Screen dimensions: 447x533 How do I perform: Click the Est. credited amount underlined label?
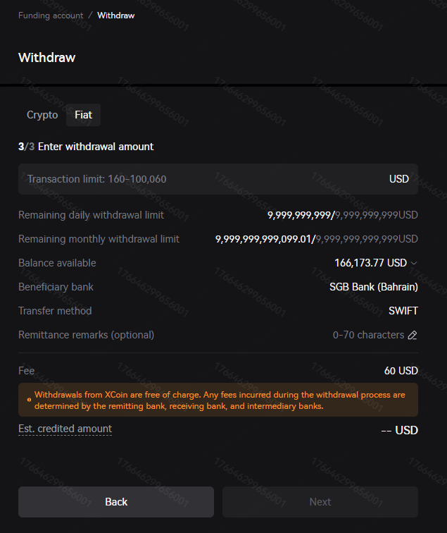65,429
